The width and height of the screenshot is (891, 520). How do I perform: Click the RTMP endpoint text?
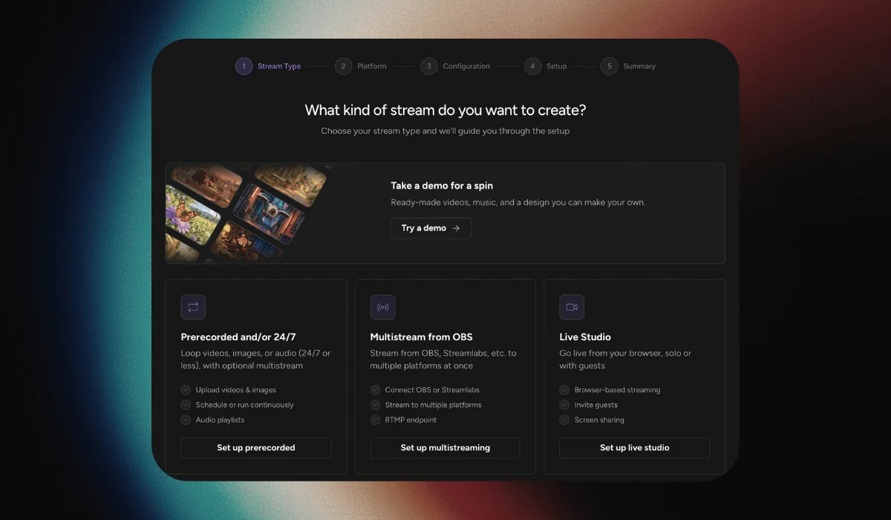411,420
